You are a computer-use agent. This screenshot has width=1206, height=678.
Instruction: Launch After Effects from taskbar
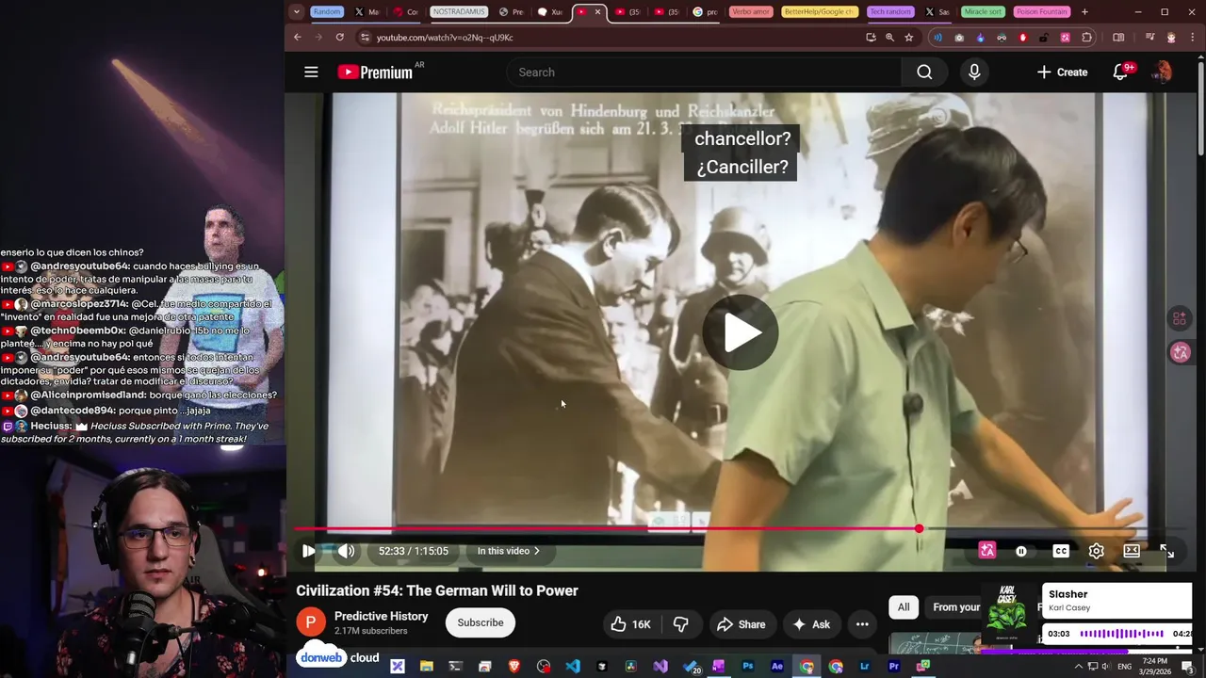(x=777, y=667)
